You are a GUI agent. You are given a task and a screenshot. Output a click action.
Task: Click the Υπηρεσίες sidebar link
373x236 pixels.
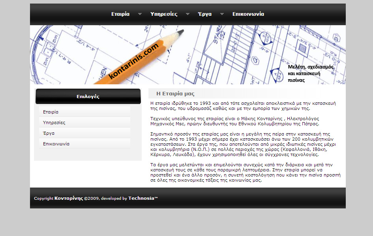pos(85,123)
